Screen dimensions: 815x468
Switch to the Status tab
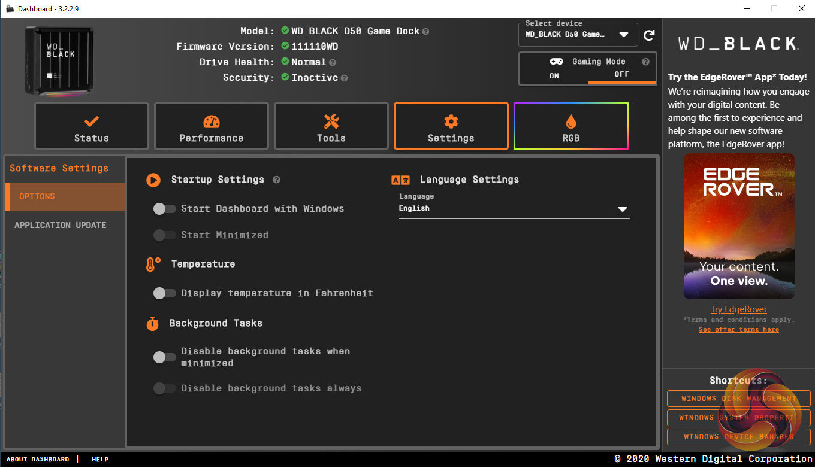(x=92, y=126)
